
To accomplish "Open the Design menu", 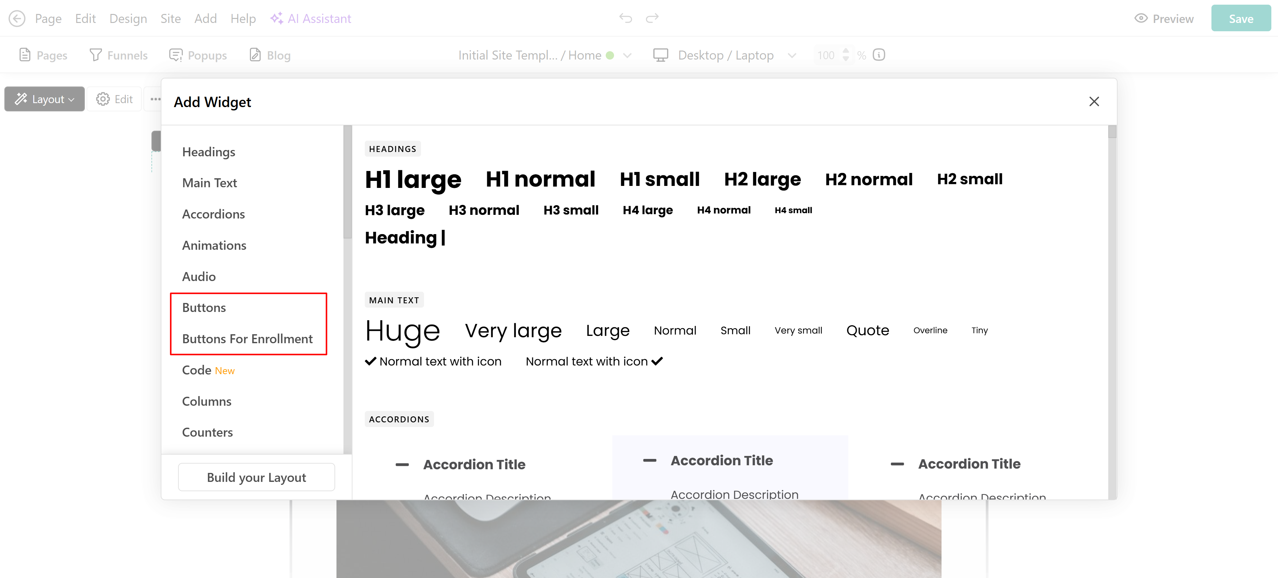I will click(128, 19).
